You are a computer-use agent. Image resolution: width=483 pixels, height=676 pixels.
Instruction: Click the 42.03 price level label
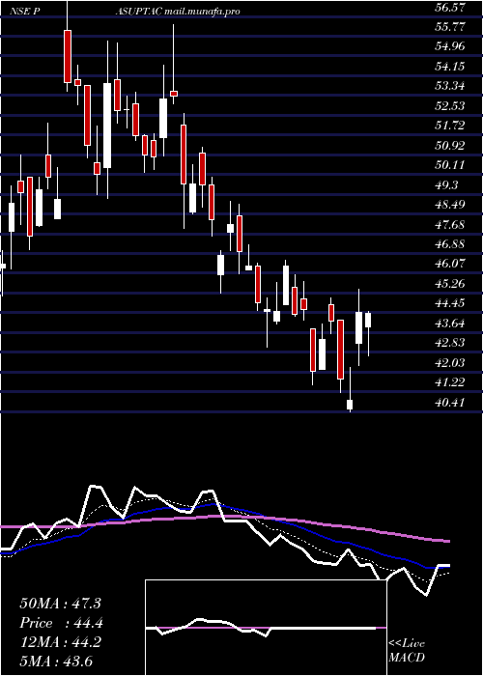pyautogui.click(x=451, y=363)
